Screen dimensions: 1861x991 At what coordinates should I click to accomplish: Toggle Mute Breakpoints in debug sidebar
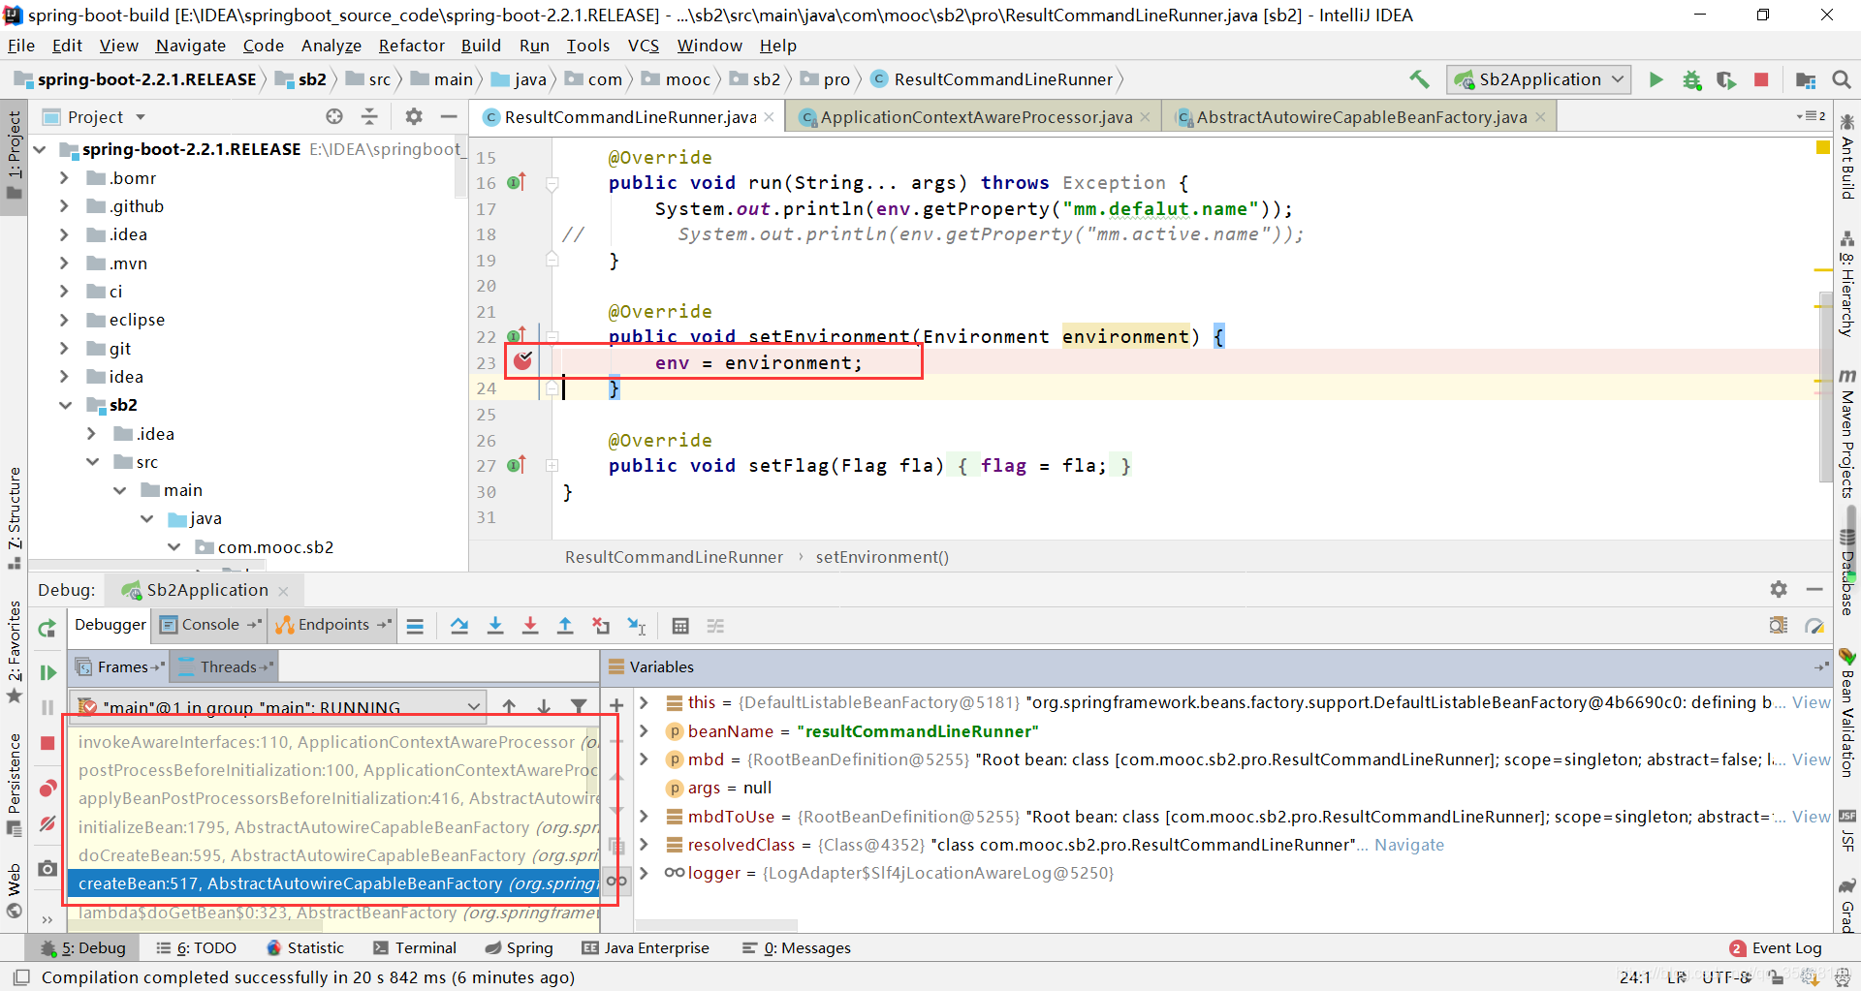47,823
